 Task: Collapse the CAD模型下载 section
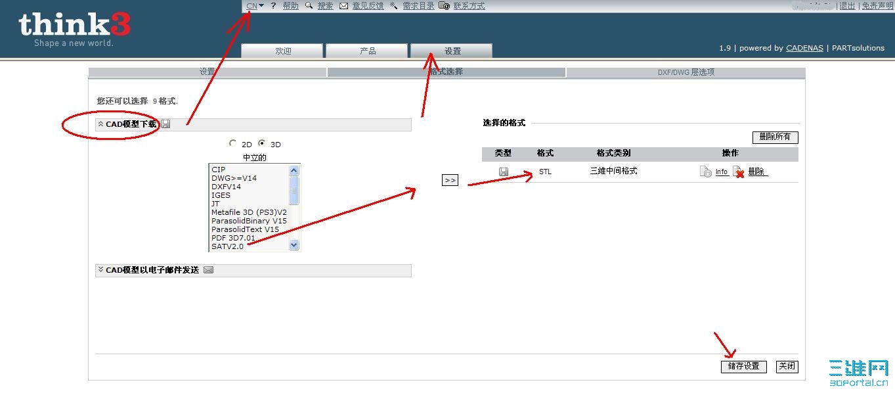click(101, 124)
